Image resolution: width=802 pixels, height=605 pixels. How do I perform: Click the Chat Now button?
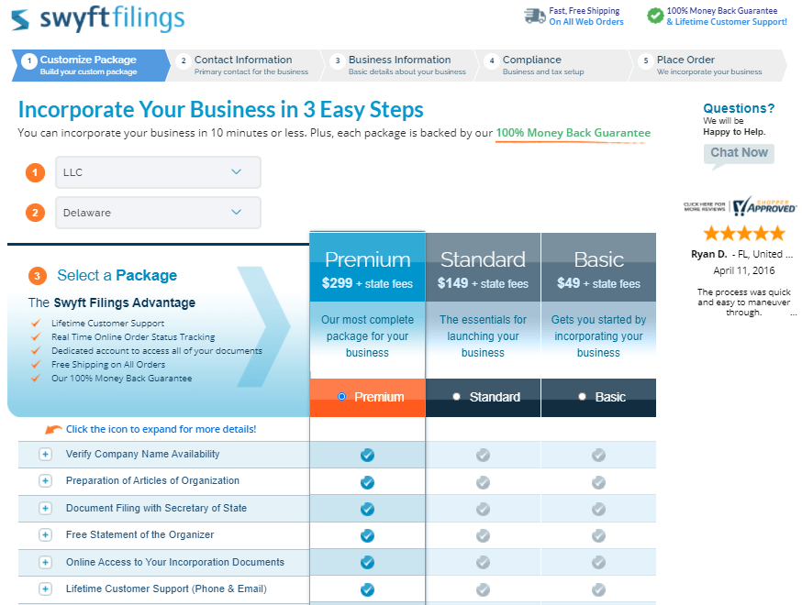739,152
